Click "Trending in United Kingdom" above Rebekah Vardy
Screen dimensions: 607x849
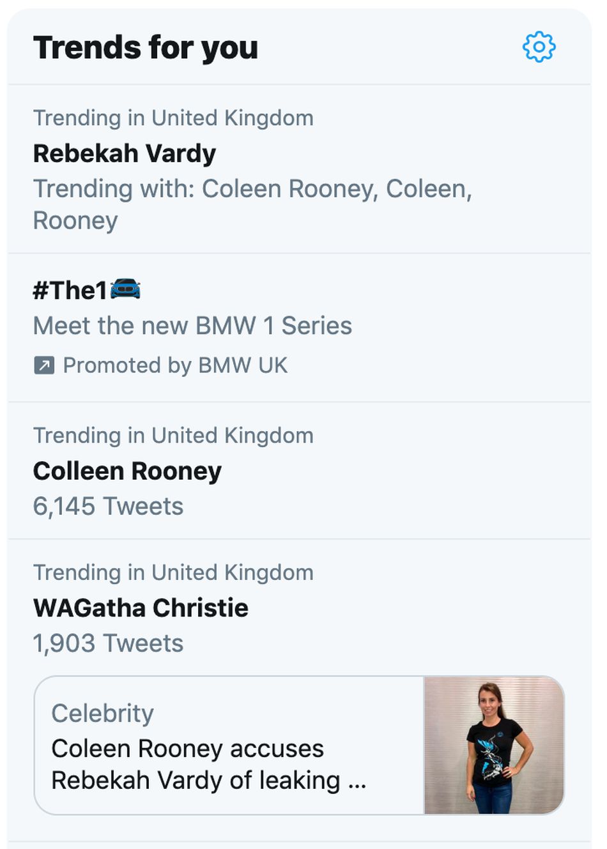click(173, 118)
